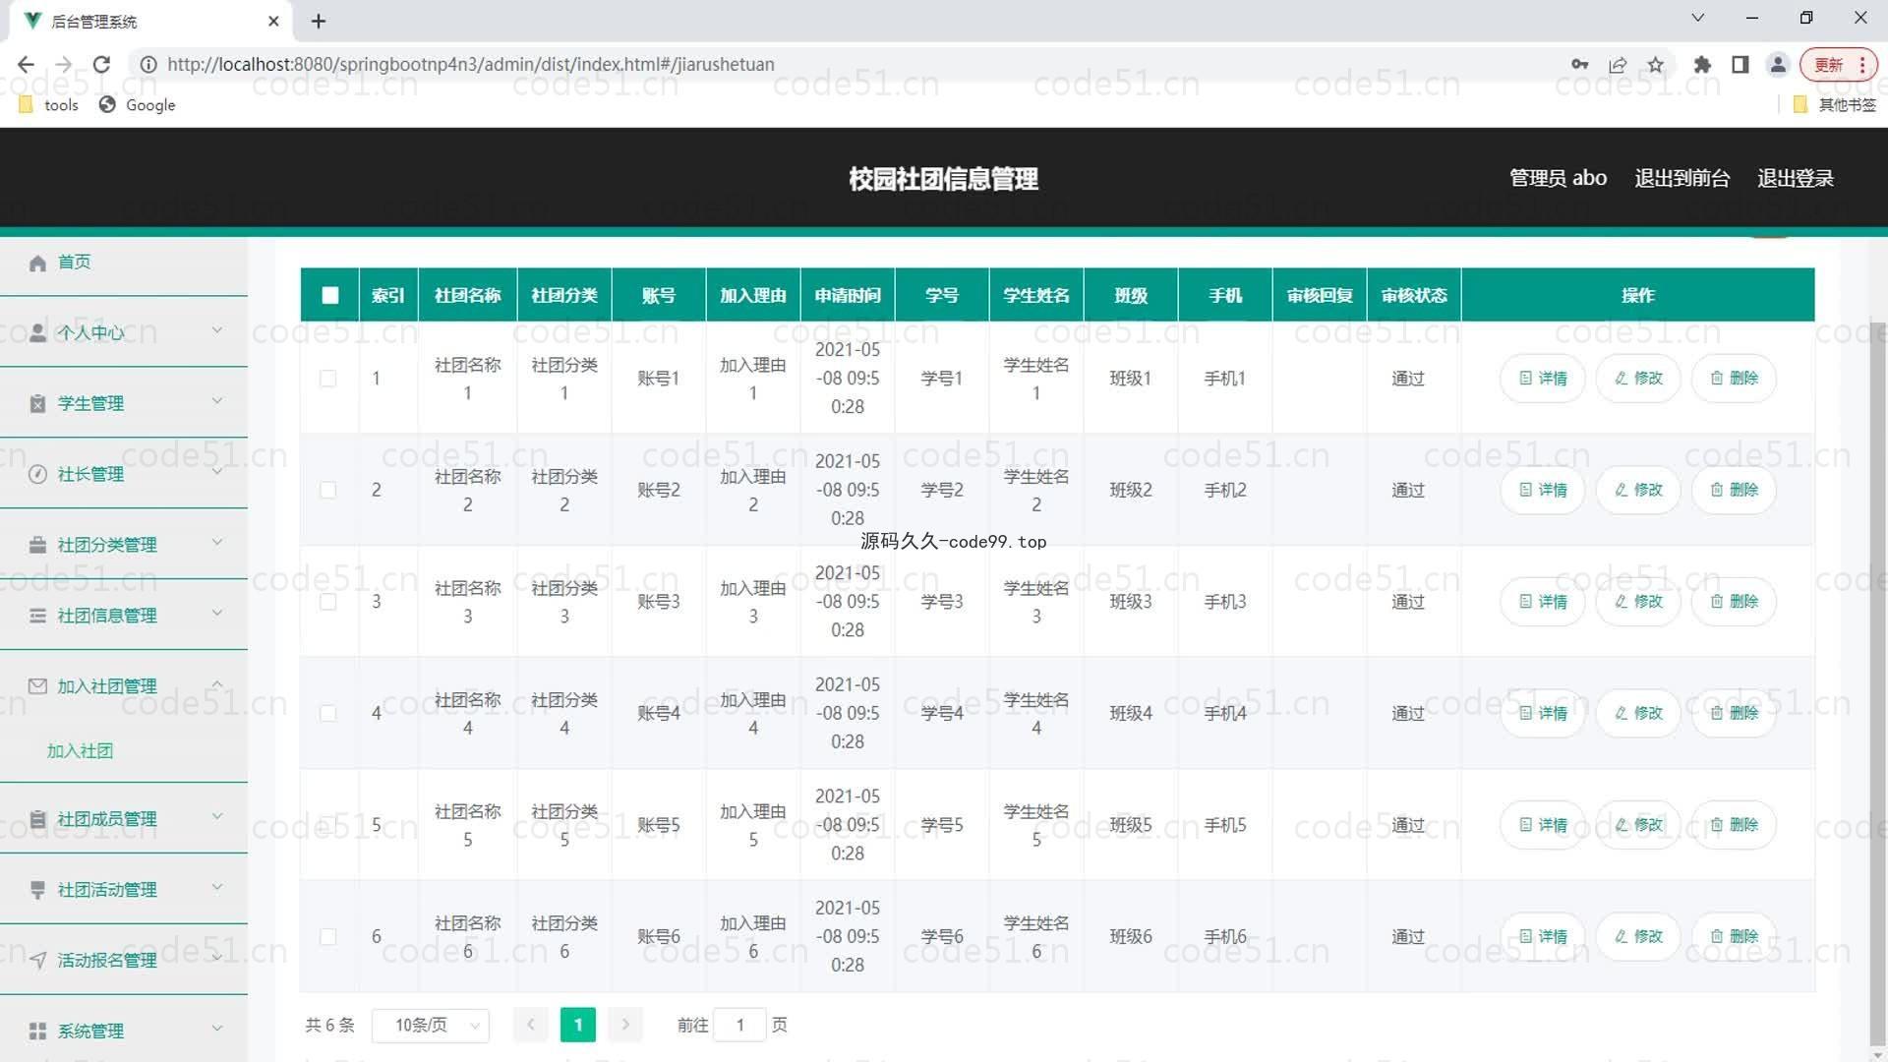1888x1062 pixels.
Task: View site information icon next to URL
Action: [x=148, y=64]
